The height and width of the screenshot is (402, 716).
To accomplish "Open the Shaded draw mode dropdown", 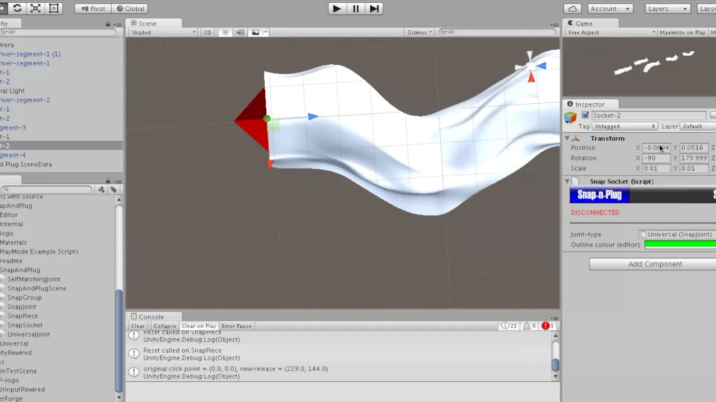I will tap(163, 32).
